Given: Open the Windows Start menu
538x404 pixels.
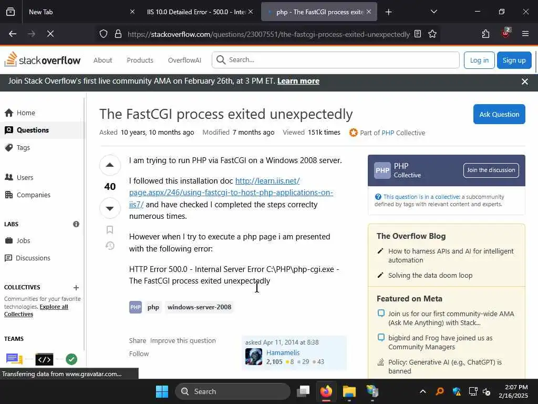Looking at the screenshot, I should (162, 391).
